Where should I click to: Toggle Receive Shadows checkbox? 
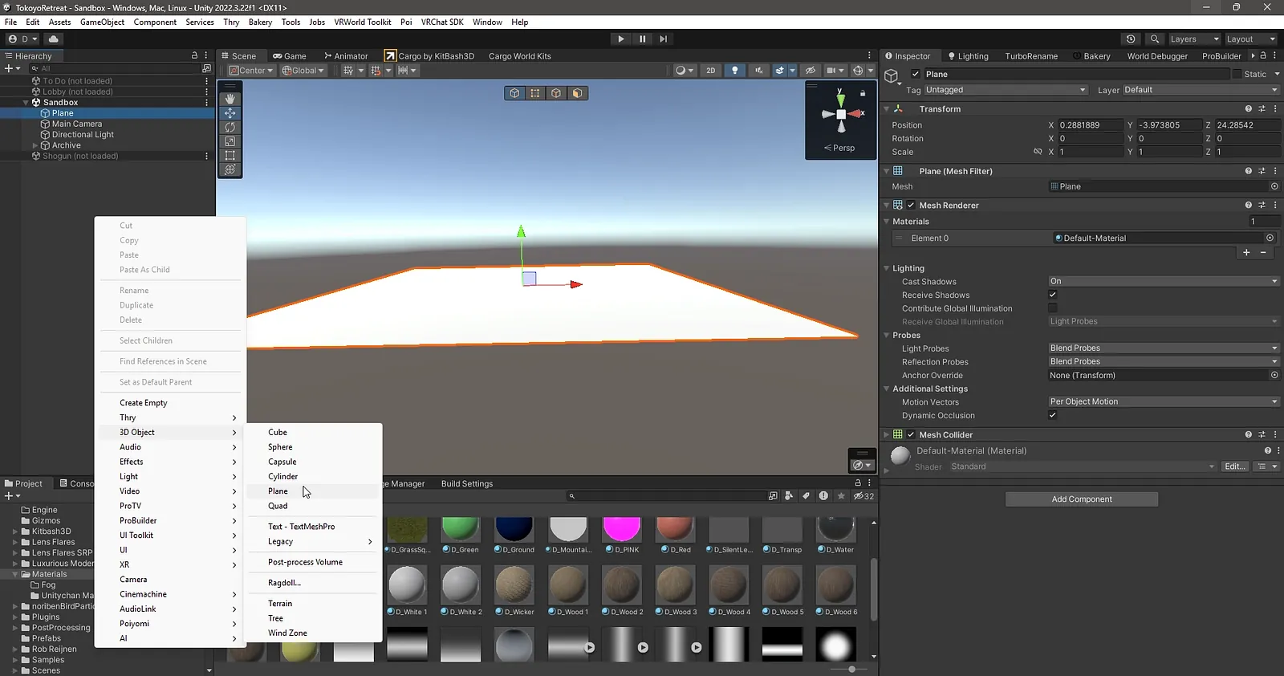coord(1052,295)
